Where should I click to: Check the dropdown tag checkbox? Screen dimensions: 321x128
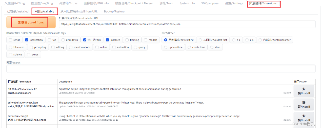[x=63, y=40]
